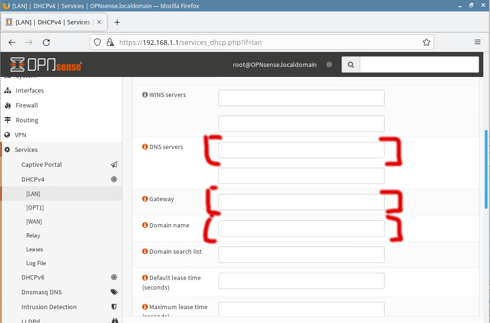Click info icon beside Domain name

tap(145, 225)
